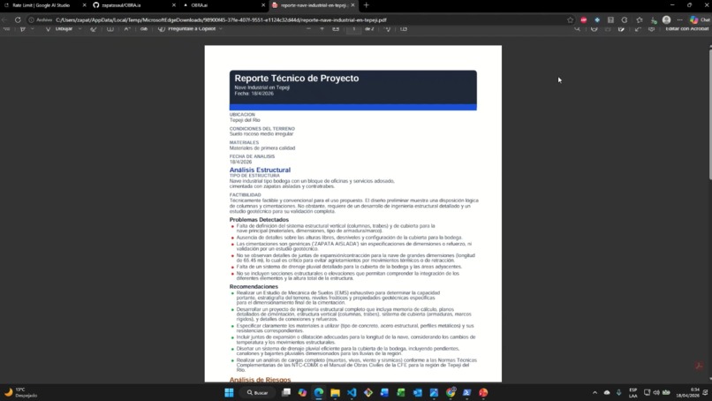Edit the PDF page number field
This screenshot has height=401, width=712.
tap(353, 28)
